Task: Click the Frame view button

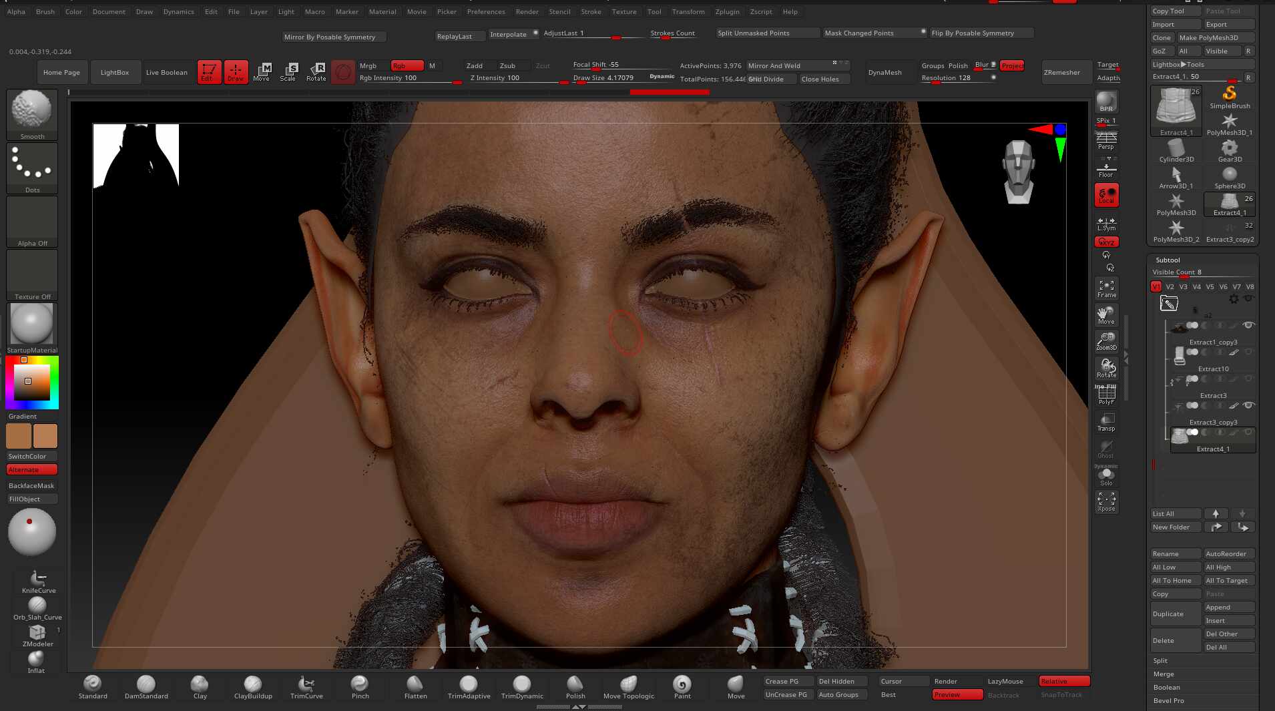Action: [x=1106, y=289]
